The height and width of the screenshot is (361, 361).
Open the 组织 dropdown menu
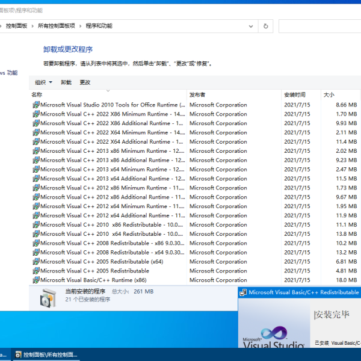[x=43, y=82]
